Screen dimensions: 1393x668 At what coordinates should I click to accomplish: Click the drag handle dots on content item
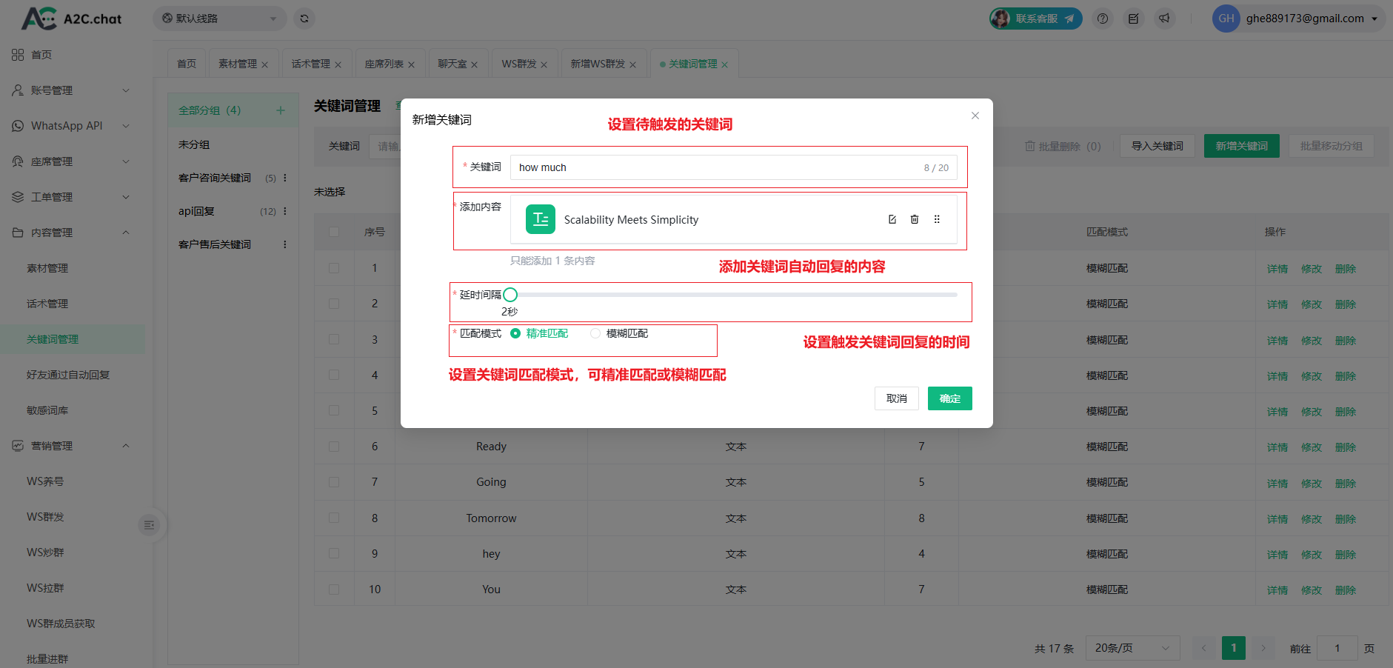coord(937,219)
